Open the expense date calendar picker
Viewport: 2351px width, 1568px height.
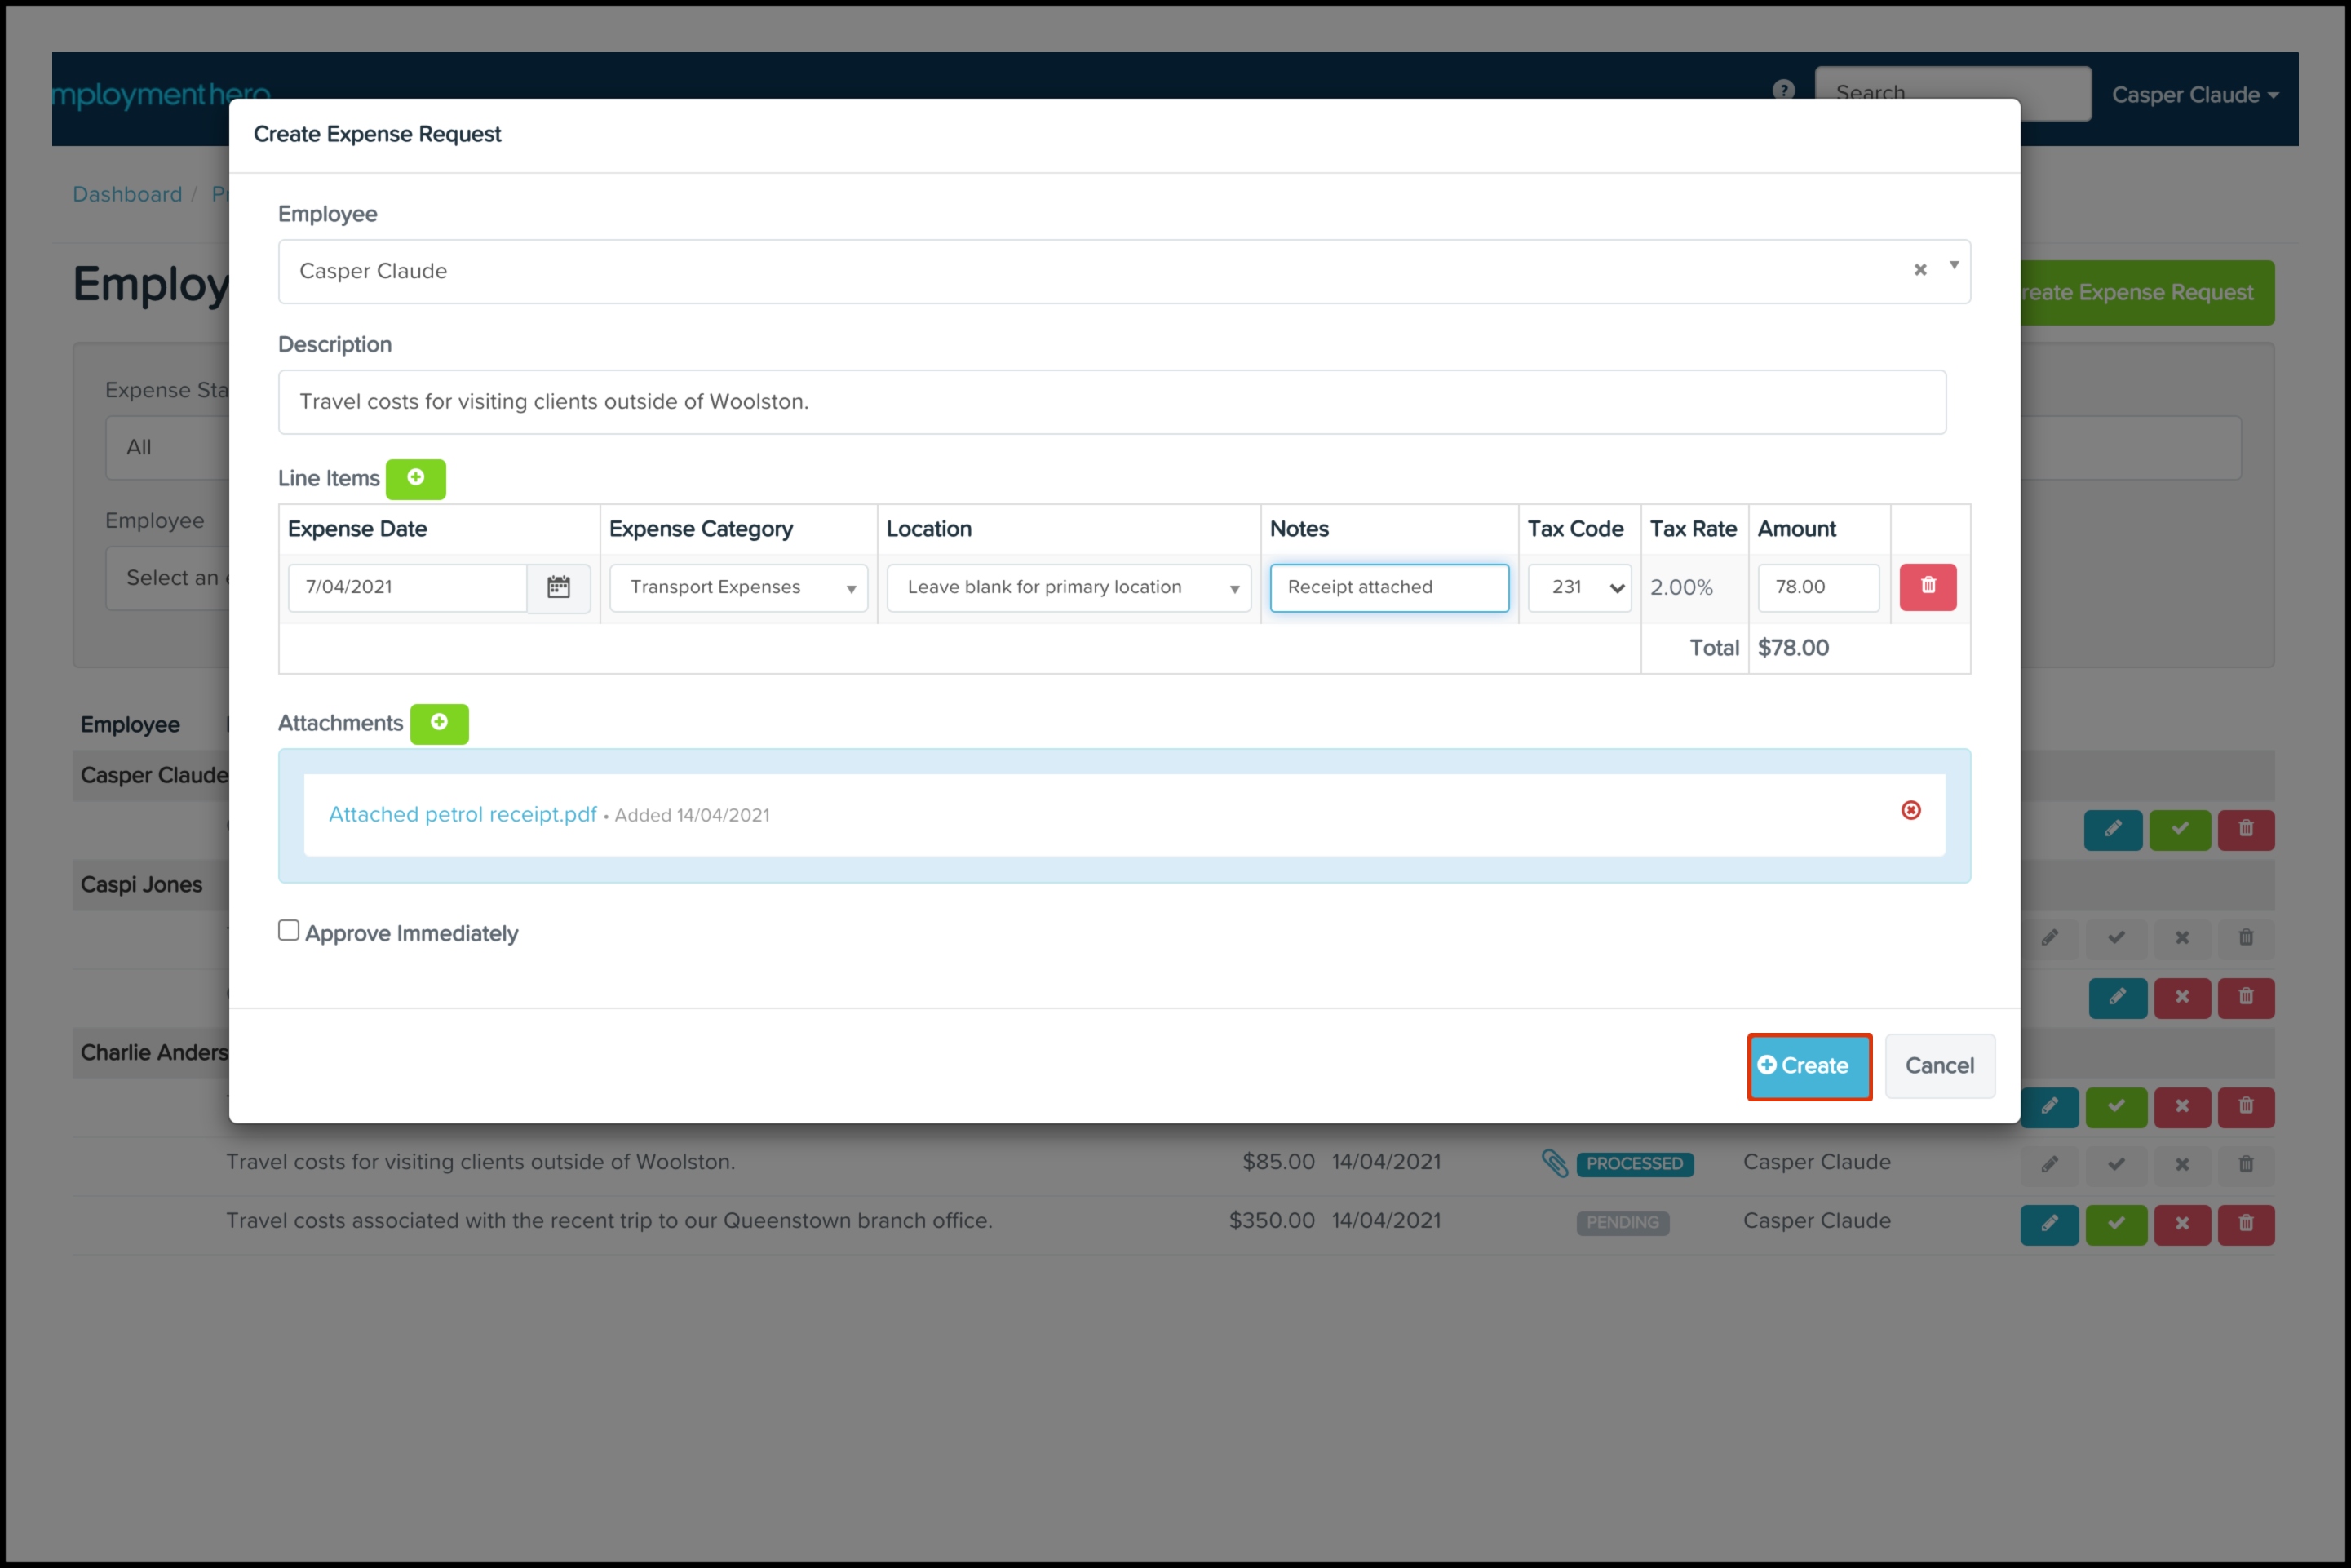pos(558,587)
